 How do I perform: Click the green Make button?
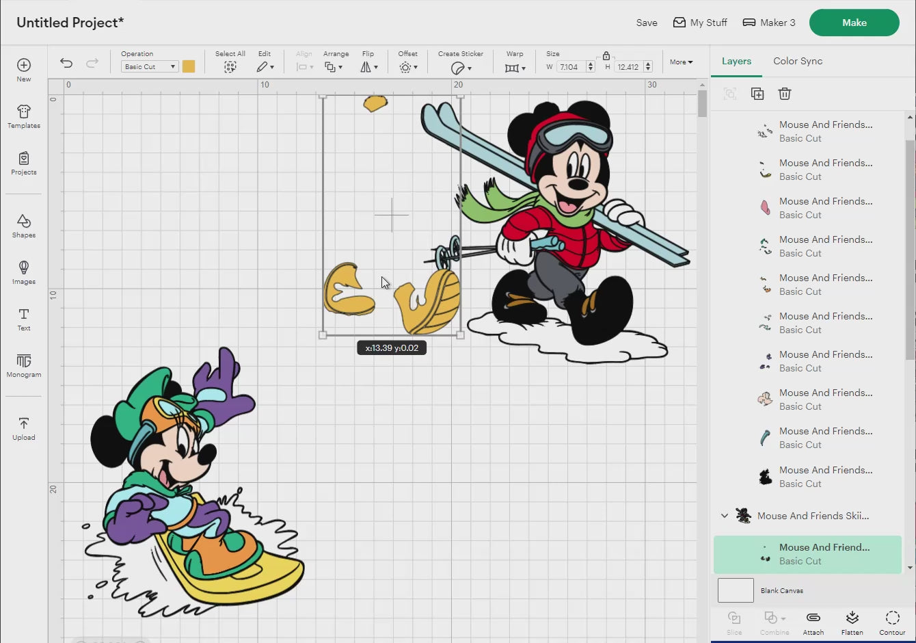tap(854, 23)
